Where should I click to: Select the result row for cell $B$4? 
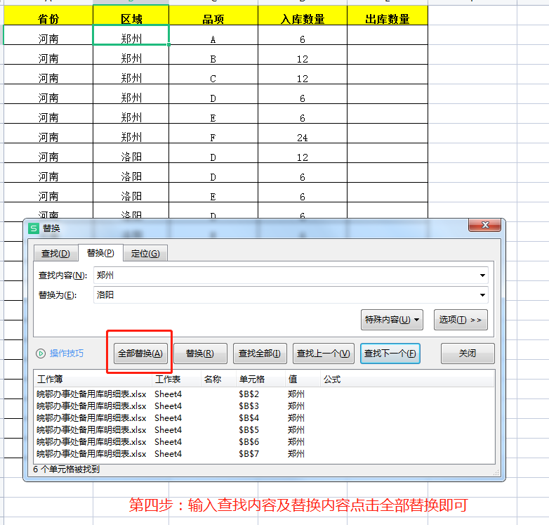click(265, 418)
